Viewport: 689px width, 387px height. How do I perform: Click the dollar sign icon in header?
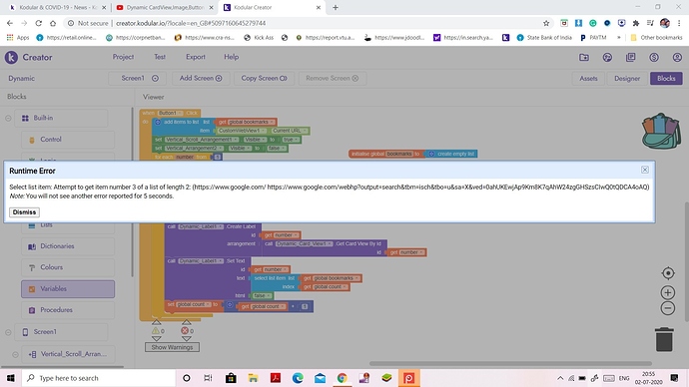click(654, 58)
